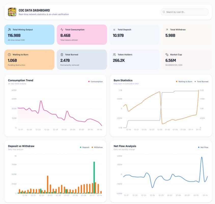Click the pulse icon on Total Consumption
The image size is (215, 204).
[x=62, y=30]
